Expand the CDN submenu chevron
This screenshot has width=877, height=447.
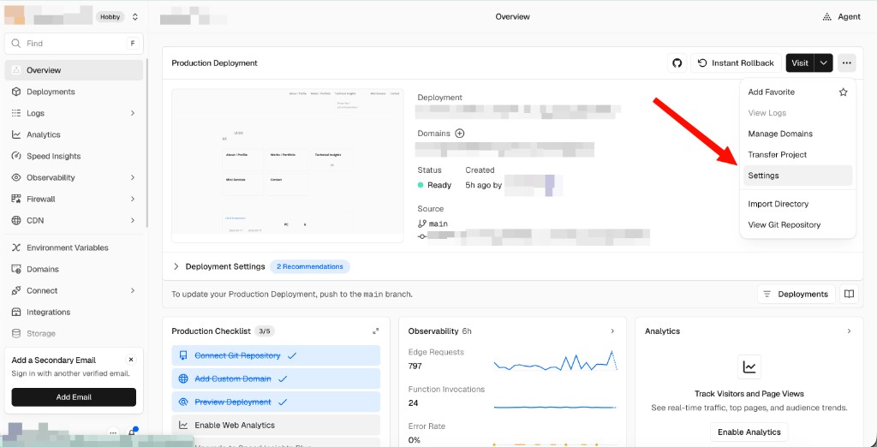tap(133, 220)
